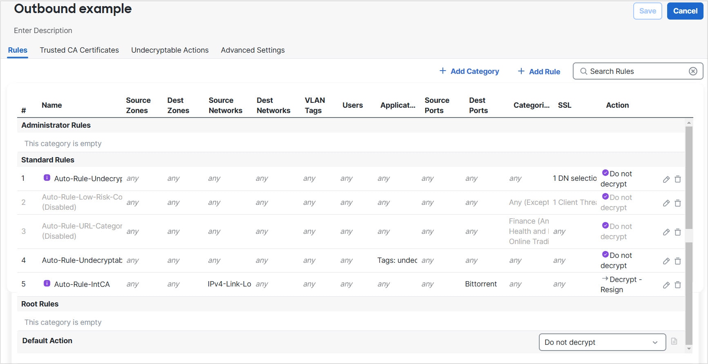708x364 pixels.
Task: Go to Advanced Settings tab
Action: point(252,50)
